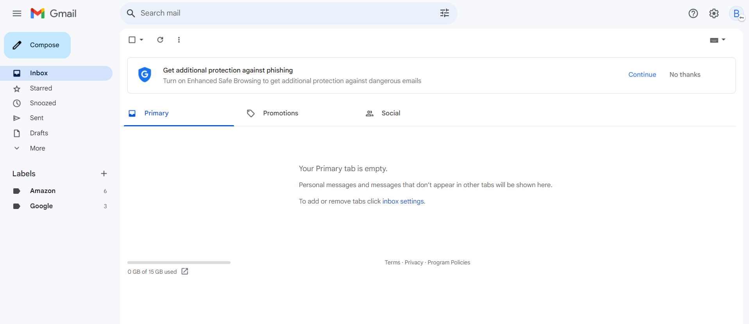
Task: Open the inbox settings link
Action: point(403,201)
